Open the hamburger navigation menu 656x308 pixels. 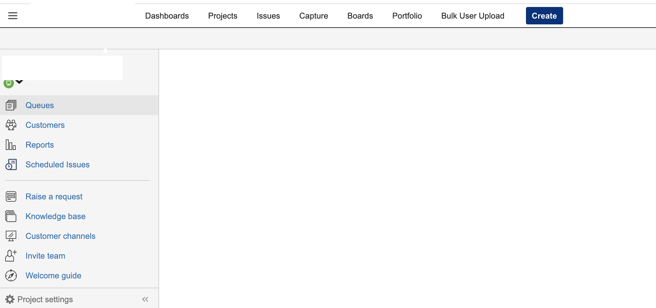(x=12, y=15)
